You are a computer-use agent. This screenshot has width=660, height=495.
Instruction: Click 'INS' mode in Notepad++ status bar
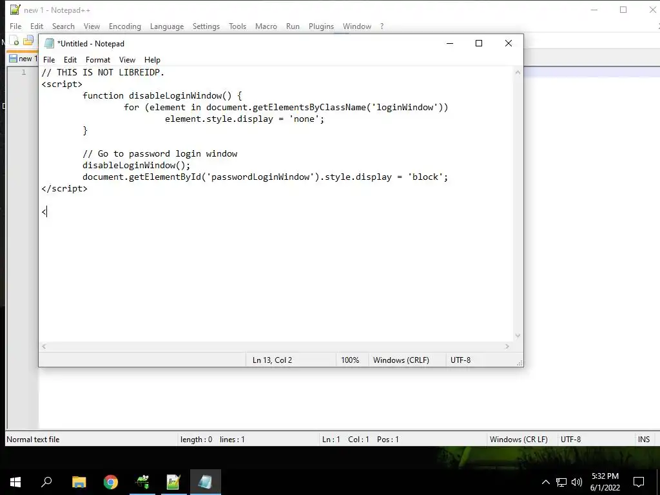point(644,440)
